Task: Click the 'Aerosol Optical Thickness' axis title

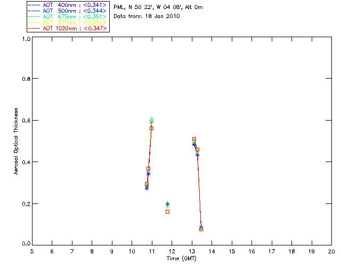Action: coord(16,141)
